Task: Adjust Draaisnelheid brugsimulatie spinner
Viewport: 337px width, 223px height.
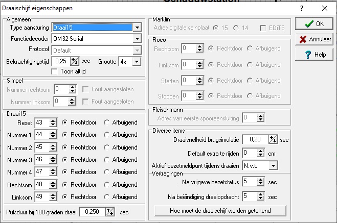Action: (273, 139)
